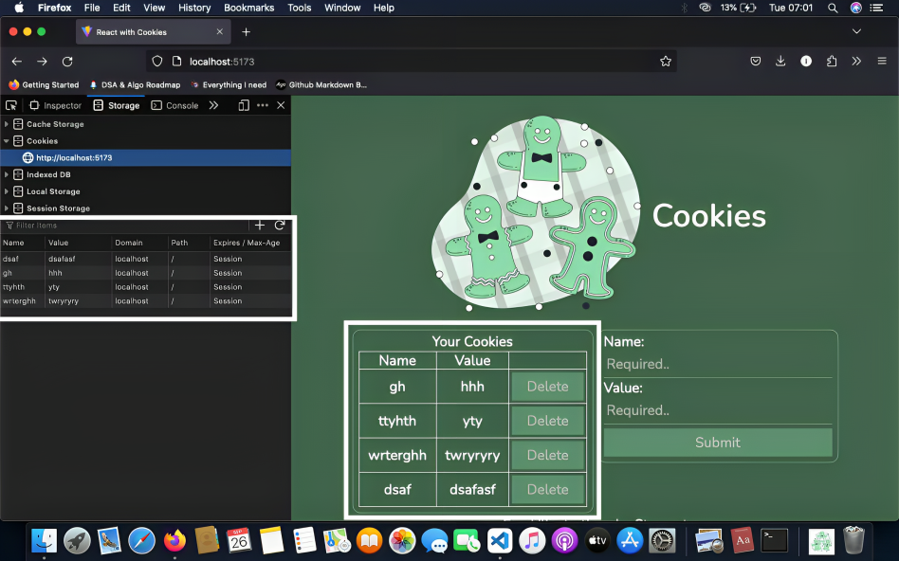Screen dimensions: 899x561
Task: Select the Pick Element inspector tool
Action: point(11,105)
